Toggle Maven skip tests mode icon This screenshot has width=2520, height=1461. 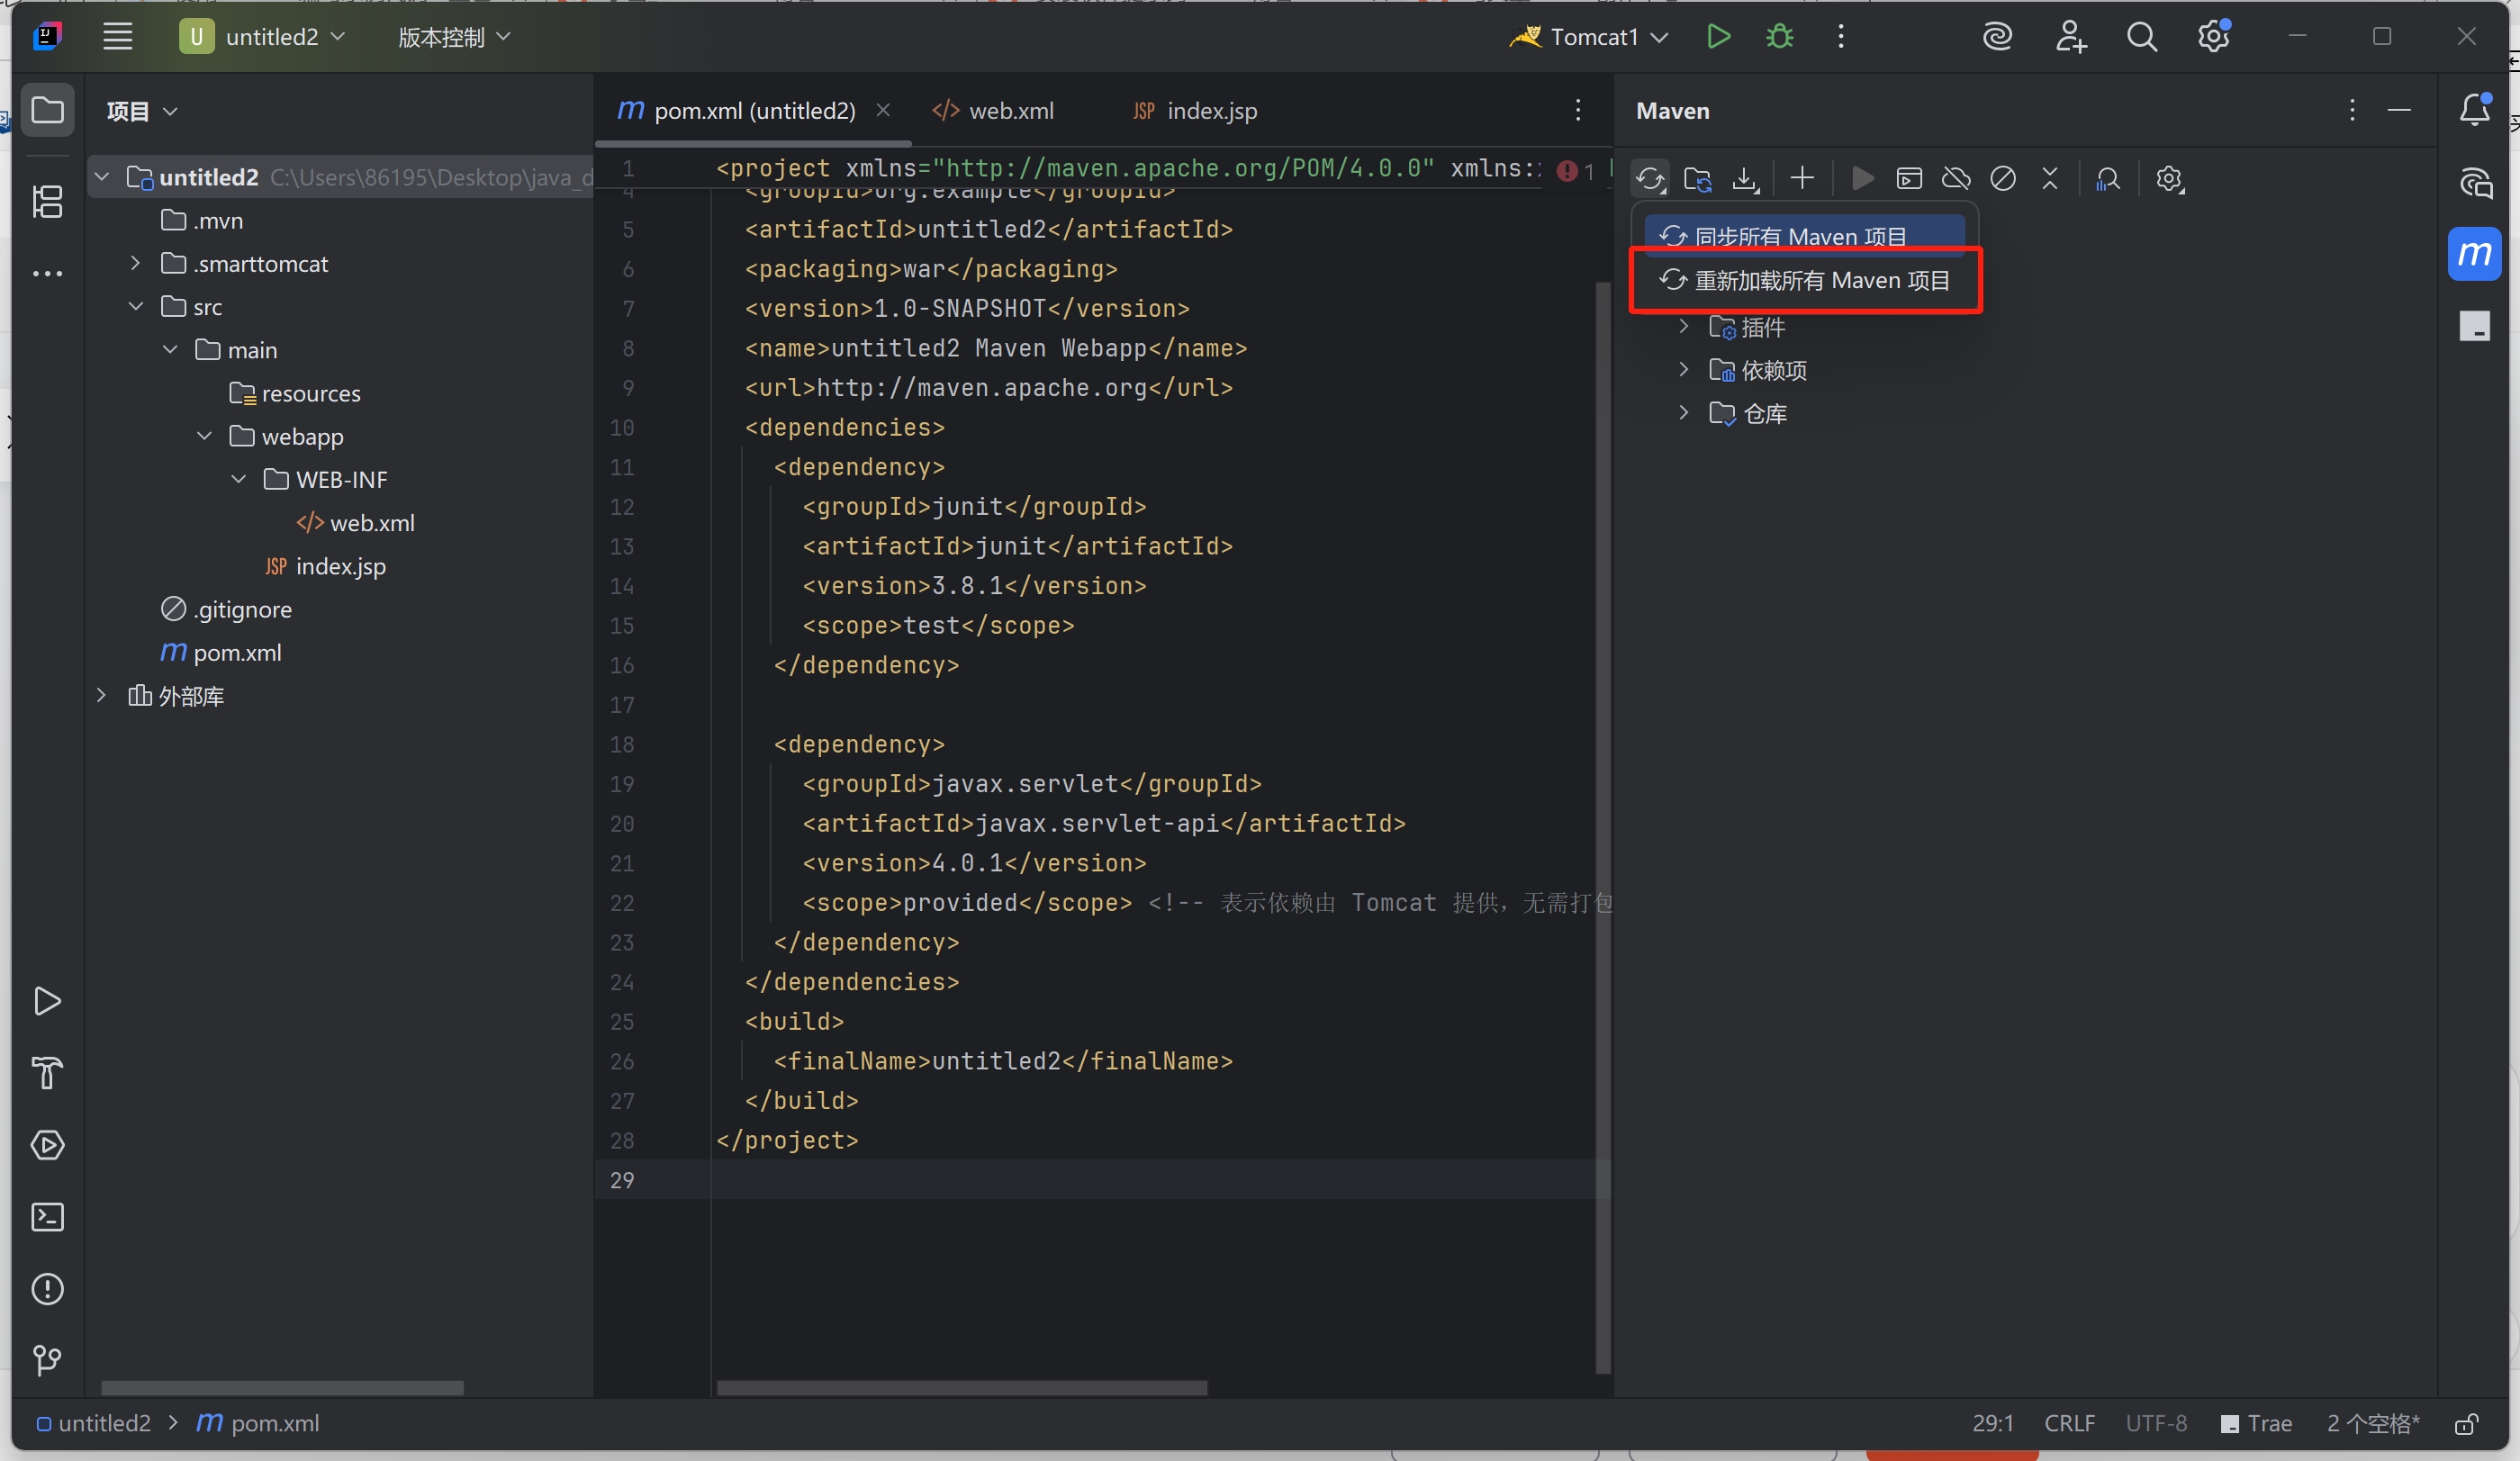click(2003, 179)
